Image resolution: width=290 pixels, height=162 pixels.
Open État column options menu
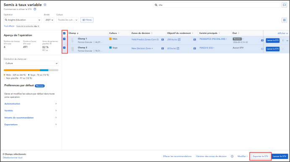tap(238, 33)
